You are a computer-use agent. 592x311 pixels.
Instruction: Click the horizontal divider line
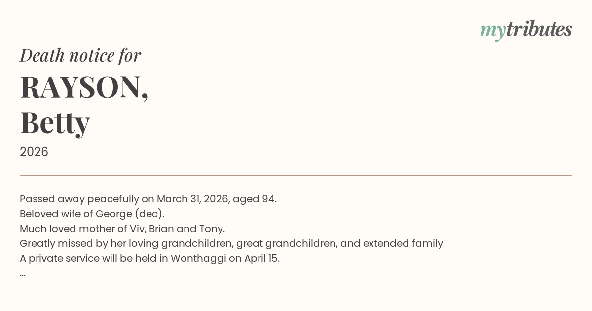point(296,175)
